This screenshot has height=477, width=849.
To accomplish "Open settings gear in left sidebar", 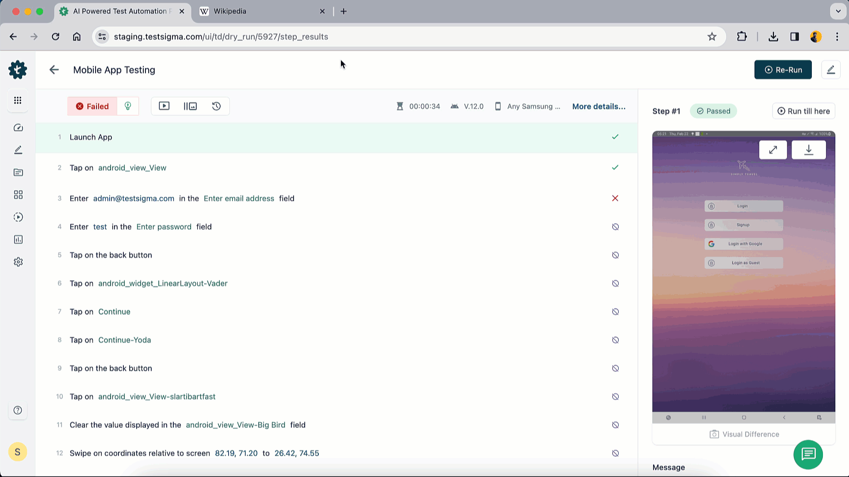I will coord(18,262).
